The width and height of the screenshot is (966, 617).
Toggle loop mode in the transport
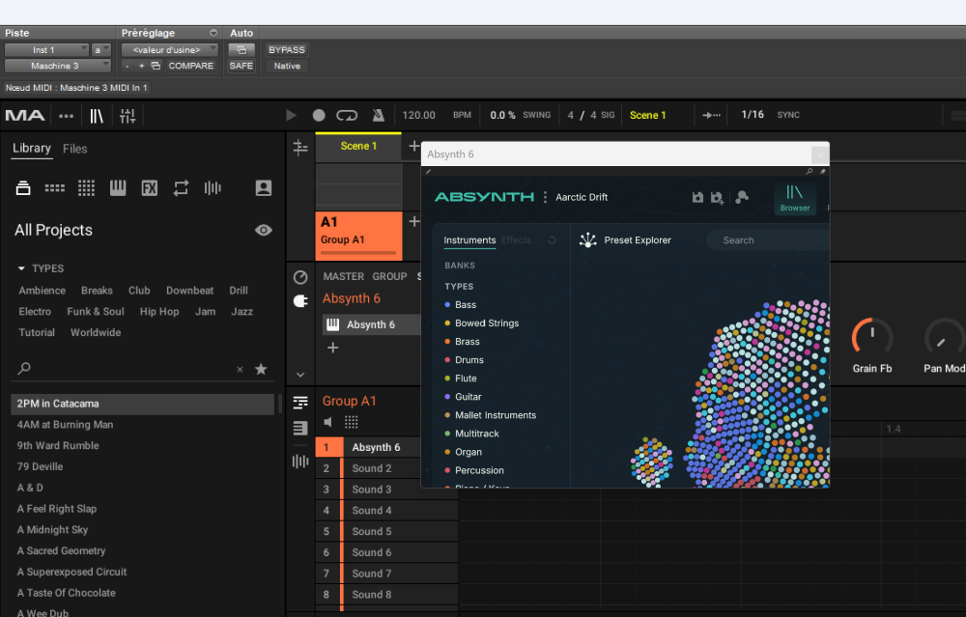tap(347, 115)
